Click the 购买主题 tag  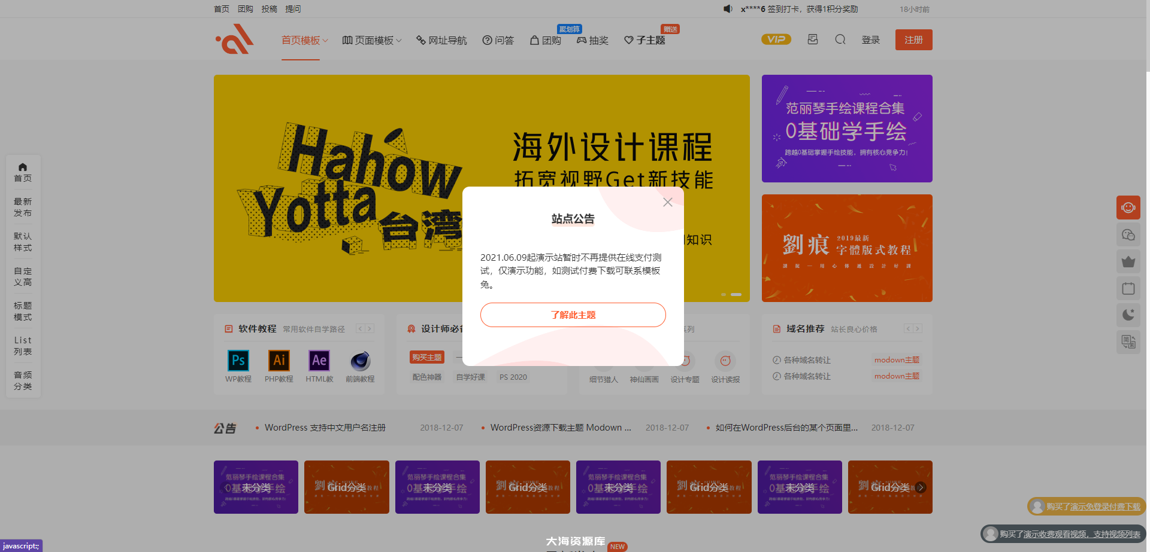click(426, 357)
